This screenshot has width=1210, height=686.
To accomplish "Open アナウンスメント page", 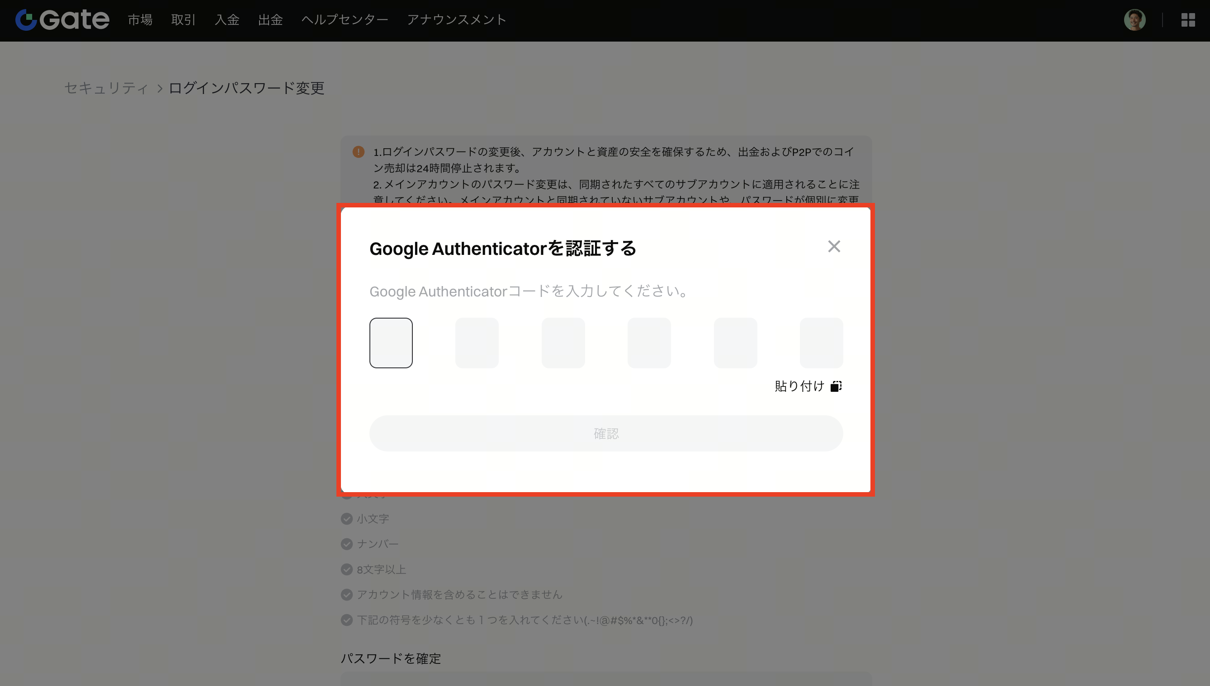I will coord(457,20).
